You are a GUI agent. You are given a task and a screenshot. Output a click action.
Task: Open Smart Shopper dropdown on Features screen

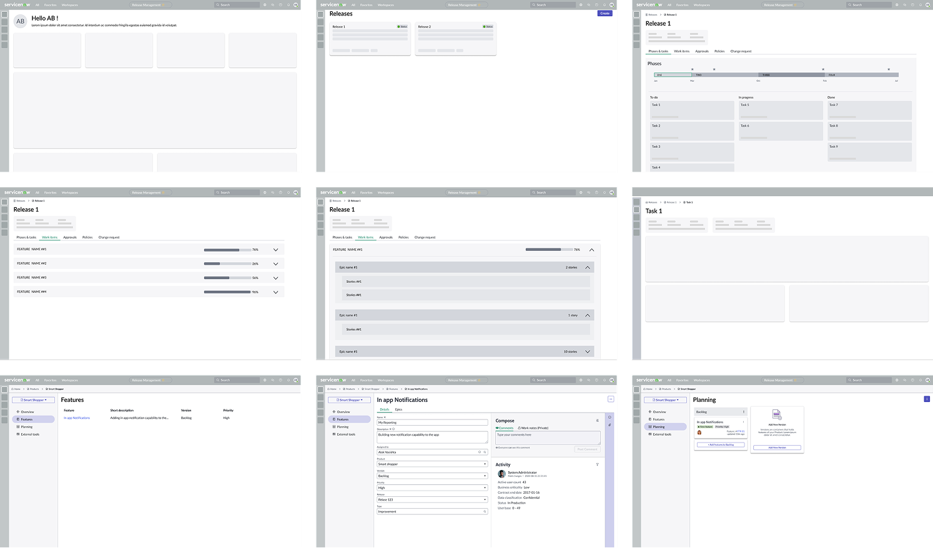coord(34,400)
